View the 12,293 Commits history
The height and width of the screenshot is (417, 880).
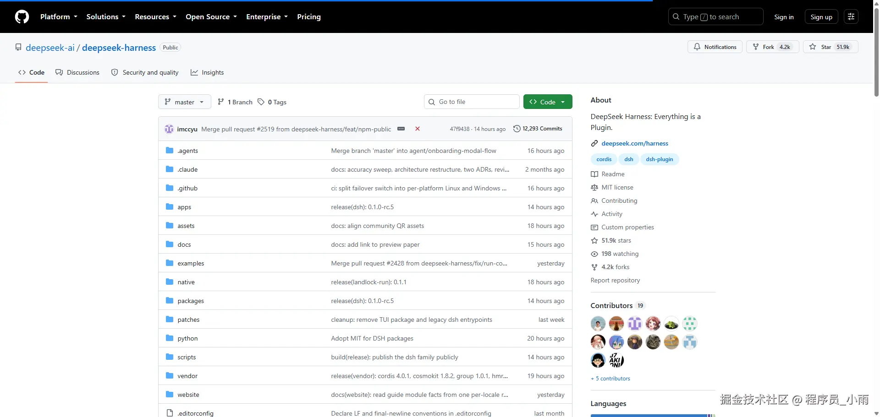coord(538,129)
